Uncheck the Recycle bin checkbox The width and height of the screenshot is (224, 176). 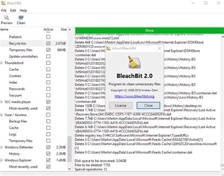click(48, 43)
